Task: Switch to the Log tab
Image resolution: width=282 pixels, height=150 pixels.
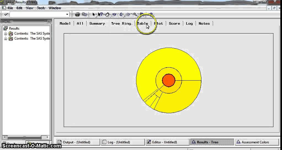Action: pos(189,24)
